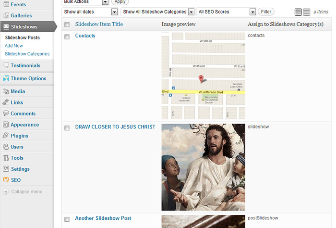Viewport: 336px width, 228px height.
Task: Click the '9 items' count text
Action: [x=321, y=12]
